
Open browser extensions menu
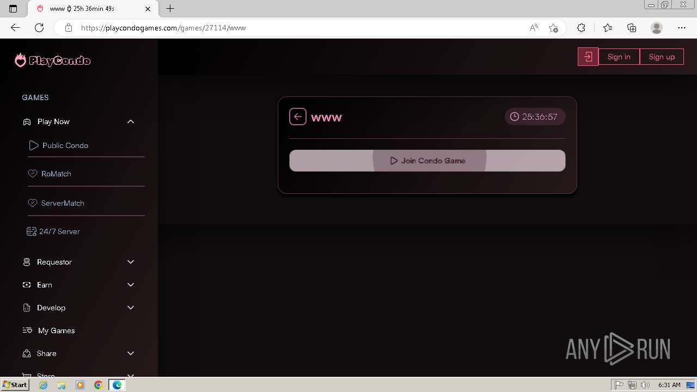(x=581, y=28)
